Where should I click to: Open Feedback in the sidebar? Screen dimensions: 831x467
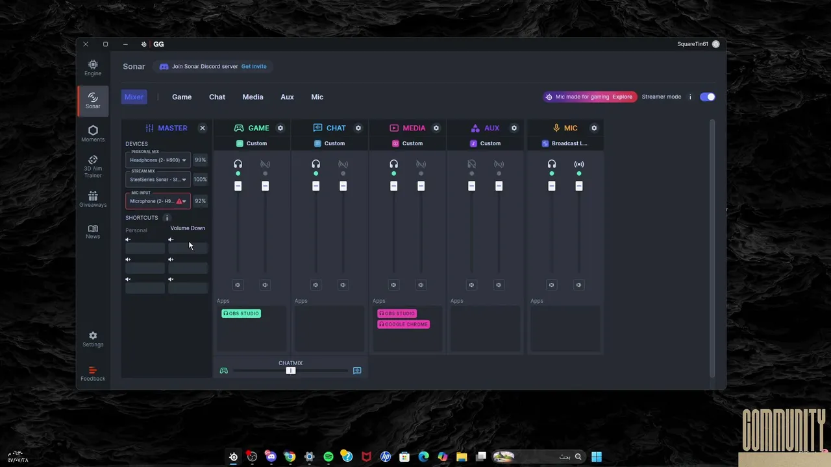click(93, 374)
